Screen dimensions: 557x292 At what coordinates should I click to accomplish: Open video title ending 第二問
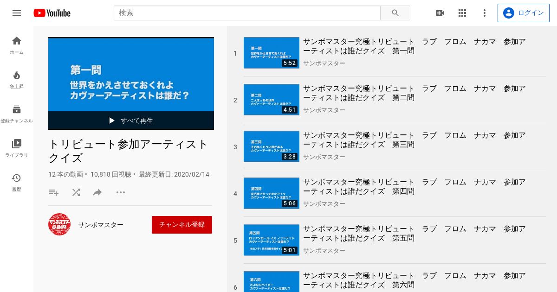[415, 93]
